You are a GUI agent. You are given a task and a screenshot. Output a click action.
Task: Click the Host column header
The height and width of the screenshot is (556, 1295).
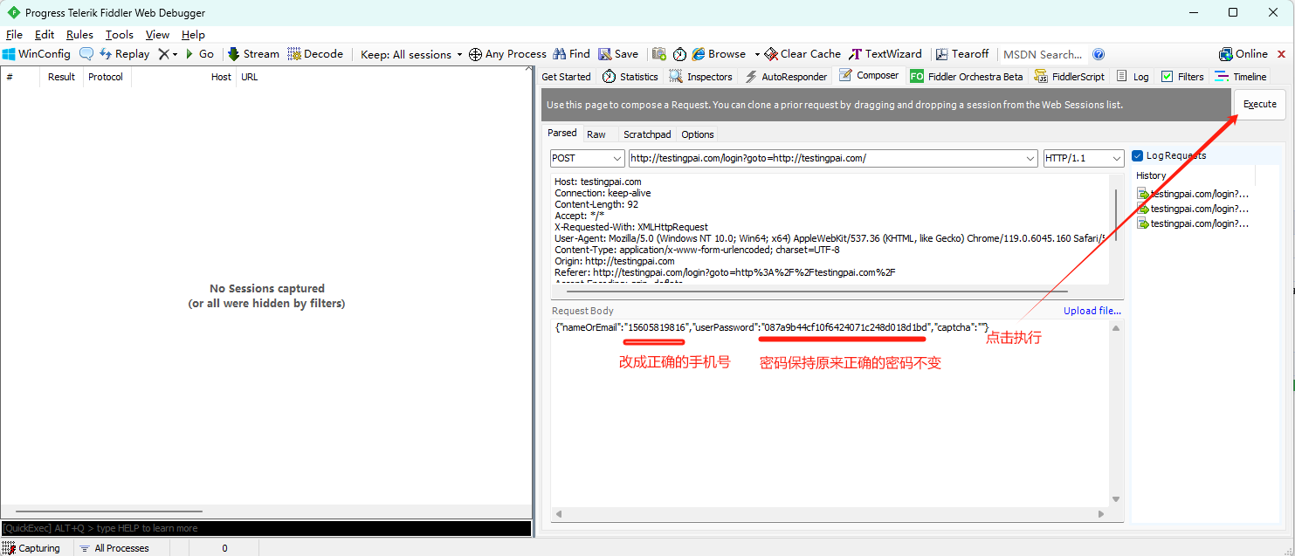tap(183, 77)
